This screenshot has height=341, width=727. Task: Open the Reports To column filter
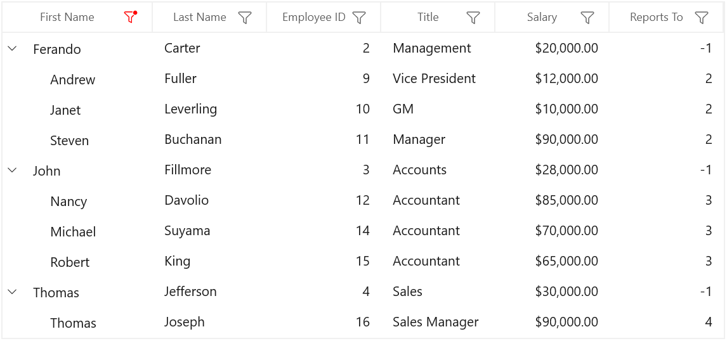(702, 18)
